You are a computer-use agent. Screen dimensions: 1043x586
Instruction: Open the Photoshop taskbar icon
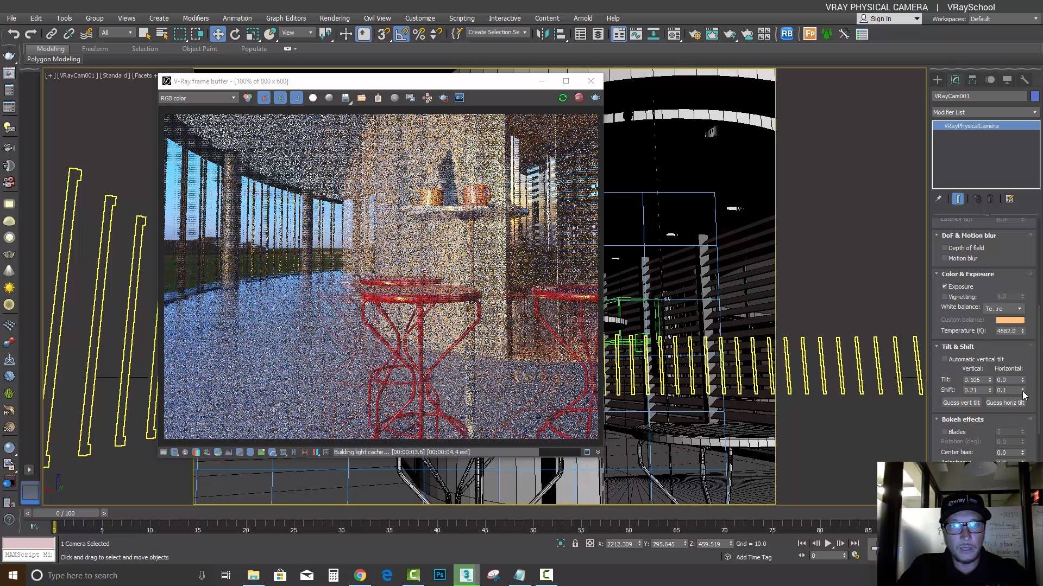pyautogui.click(x=439, y=575)
